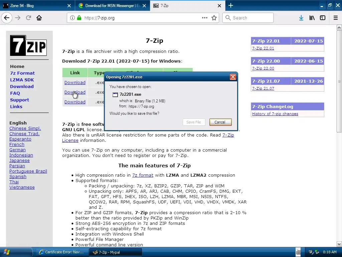This screenshot has height=257, width=342.
Task: Close the Download for MSN Messenger tab
Action: point(144,6)
